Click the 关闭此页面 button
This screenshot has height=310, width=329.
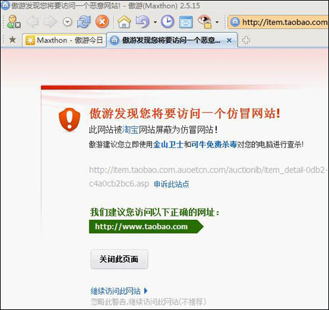tap(119, 259)
